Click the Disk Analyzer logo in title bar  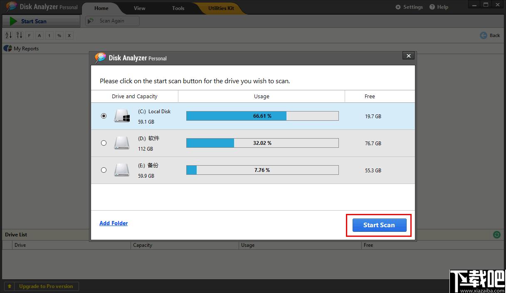11,7
